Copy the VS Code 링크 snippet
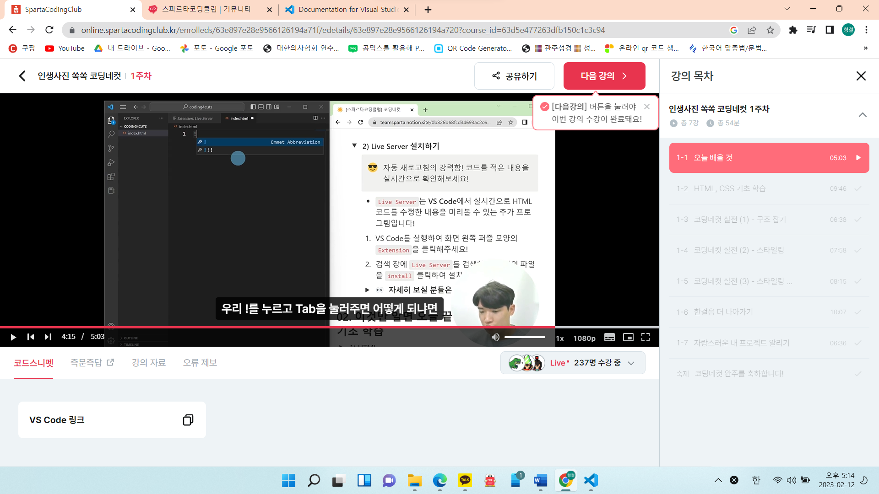Image resolution: width=879 pixels, height=494 pixels. click(188, 420)
